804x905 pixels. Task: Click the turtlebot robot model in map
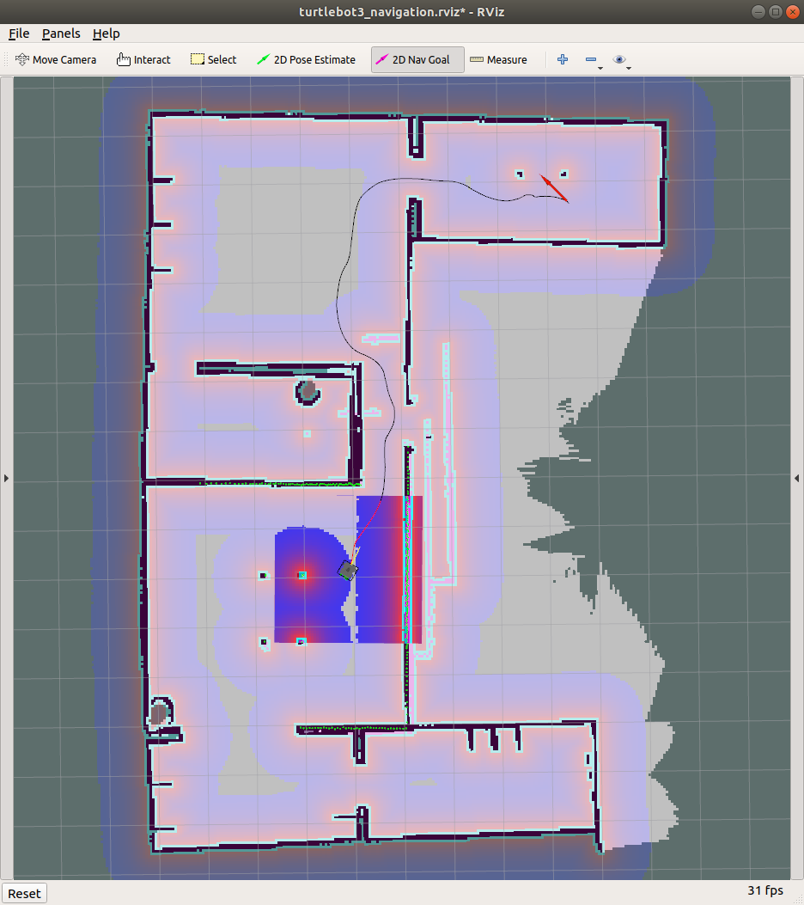348,570
